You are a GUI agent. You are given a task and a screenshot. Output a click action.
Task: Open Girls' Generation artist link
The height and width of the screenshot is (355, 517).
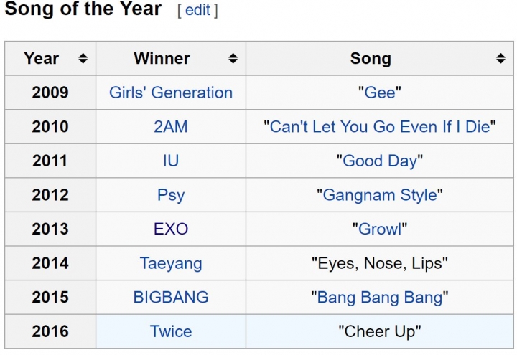171,93
